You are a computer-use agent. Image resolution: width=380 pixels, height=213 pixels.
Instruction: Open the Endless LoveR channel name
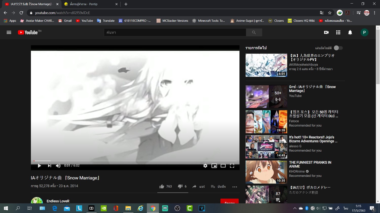58,201
